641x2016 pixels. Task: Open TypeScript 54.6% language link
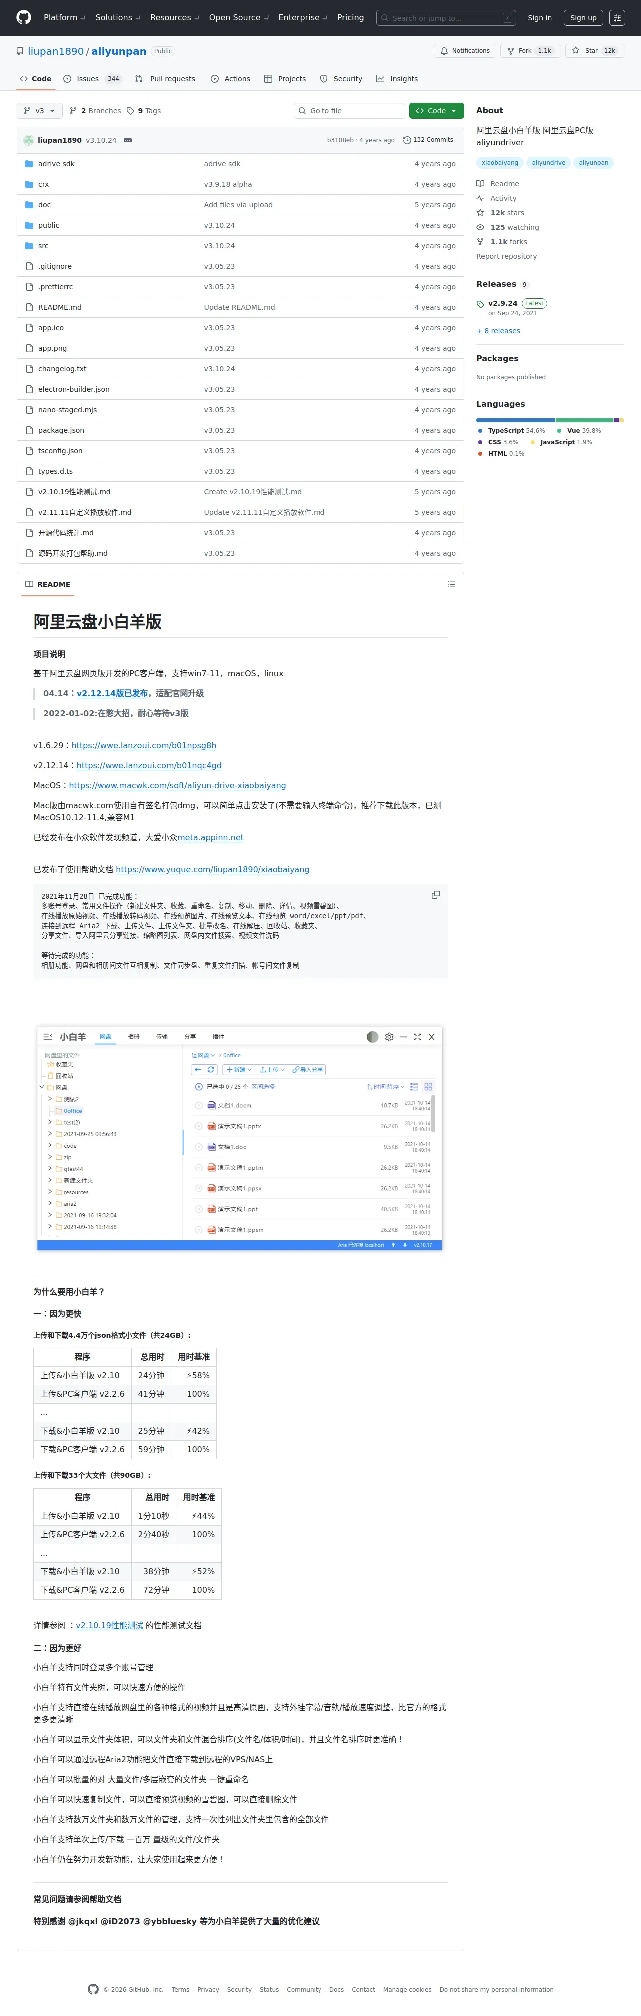click(x=511, y=431)
